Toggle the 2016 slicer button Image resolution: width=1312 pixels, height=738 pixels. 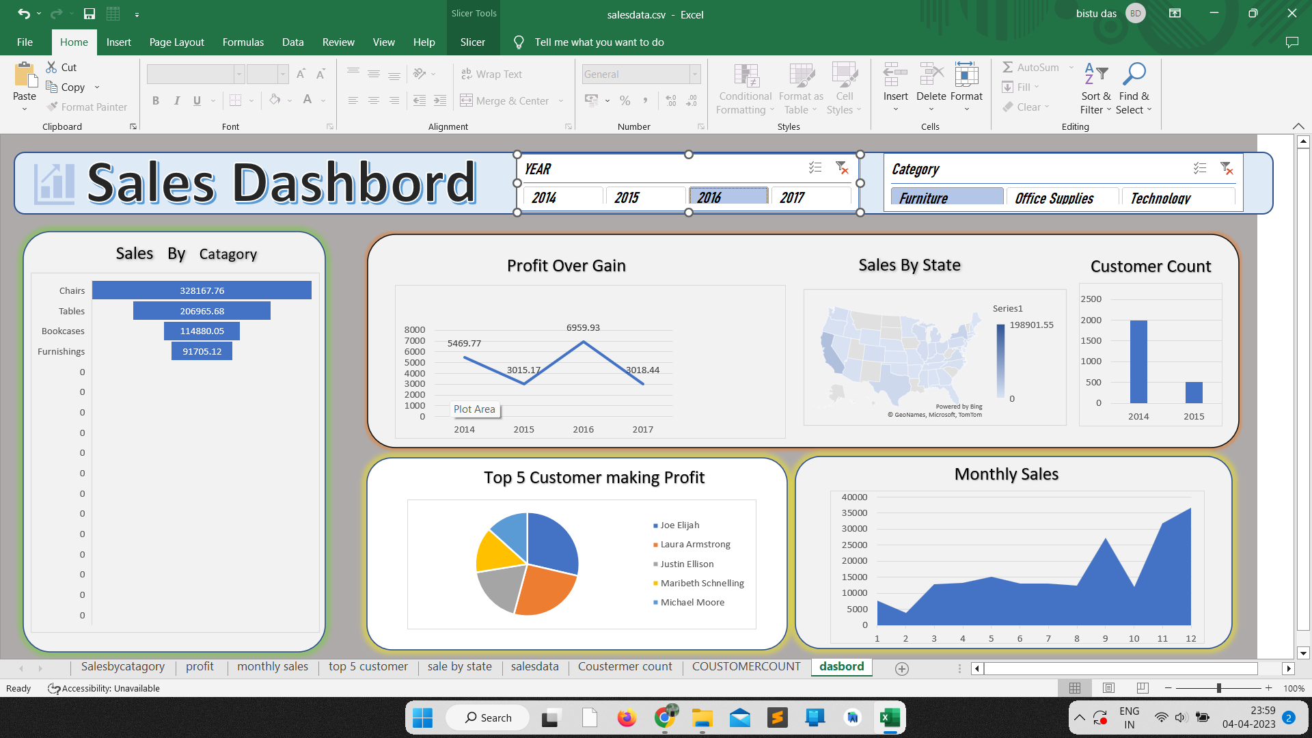click(728, 197)
